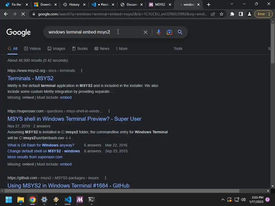Go back to the previous page

point(6,14)
